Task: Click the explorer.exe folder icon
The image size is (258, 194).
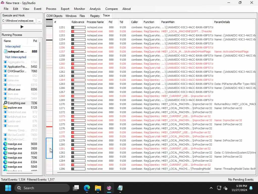Action: [x=5, y=108]
